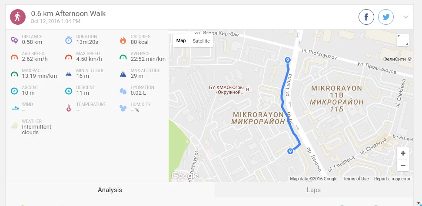Screen dimensions: 422x206
Task: Zoom in on the map
Action: coord(403,153)
